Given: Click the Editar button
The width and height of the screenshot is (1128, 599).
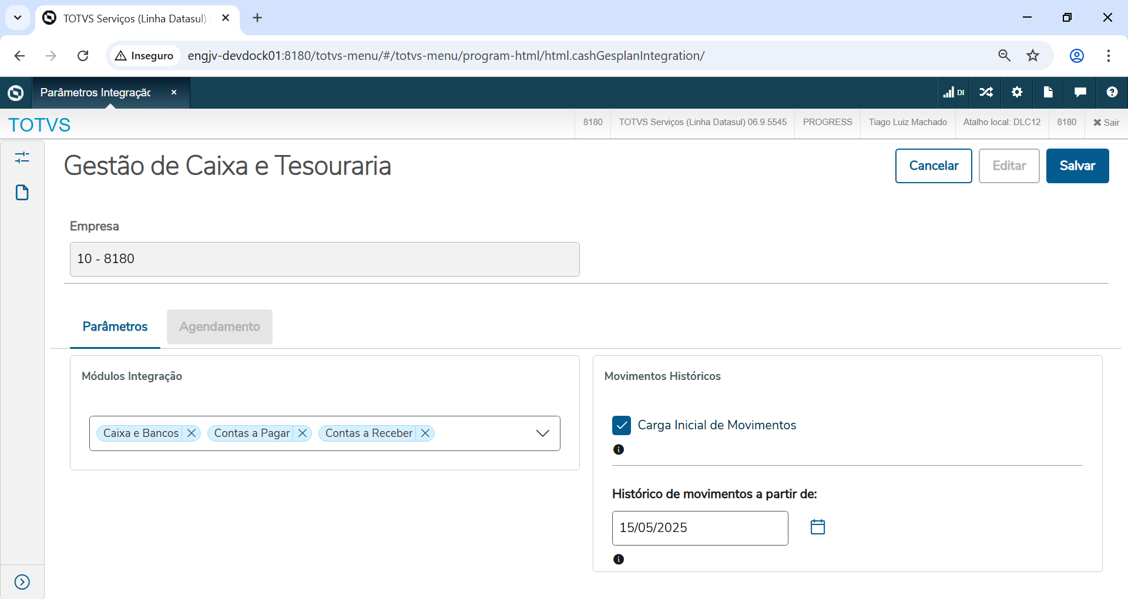Looking at the screenshot, I should (x=1009, y=166).
